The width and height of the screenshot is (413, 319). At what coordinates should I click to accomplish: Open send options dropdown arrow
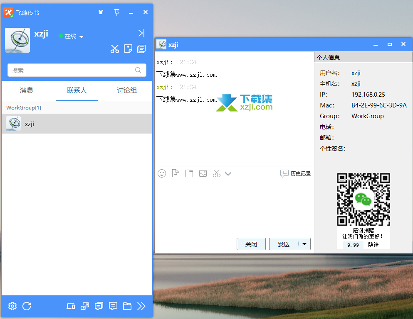click(x=304, y=244)
